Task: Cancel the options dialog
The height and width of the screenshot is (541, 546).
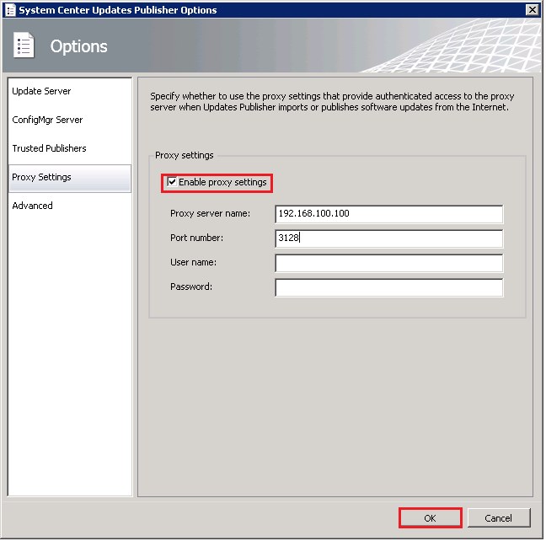Action: 499,517
